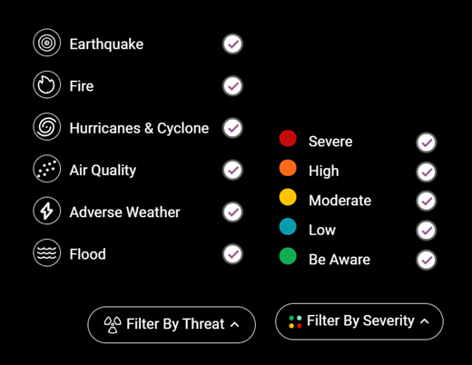The image size is (472, 365).
Task: Click the Air Quality dotted icon
Action: [47, 169]
